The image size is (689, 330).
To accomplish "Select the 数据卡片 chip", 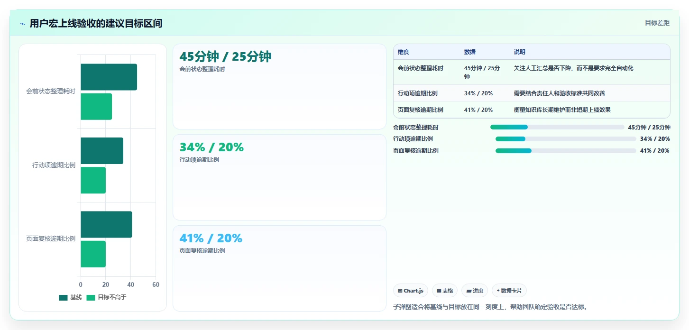I will 509,291.
